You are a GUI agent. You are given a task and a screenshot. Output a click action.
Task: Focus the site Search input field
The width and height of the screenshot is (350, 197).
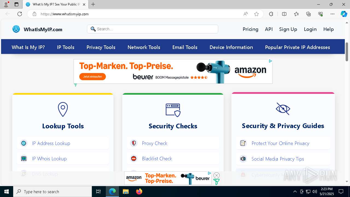point(153,29)
